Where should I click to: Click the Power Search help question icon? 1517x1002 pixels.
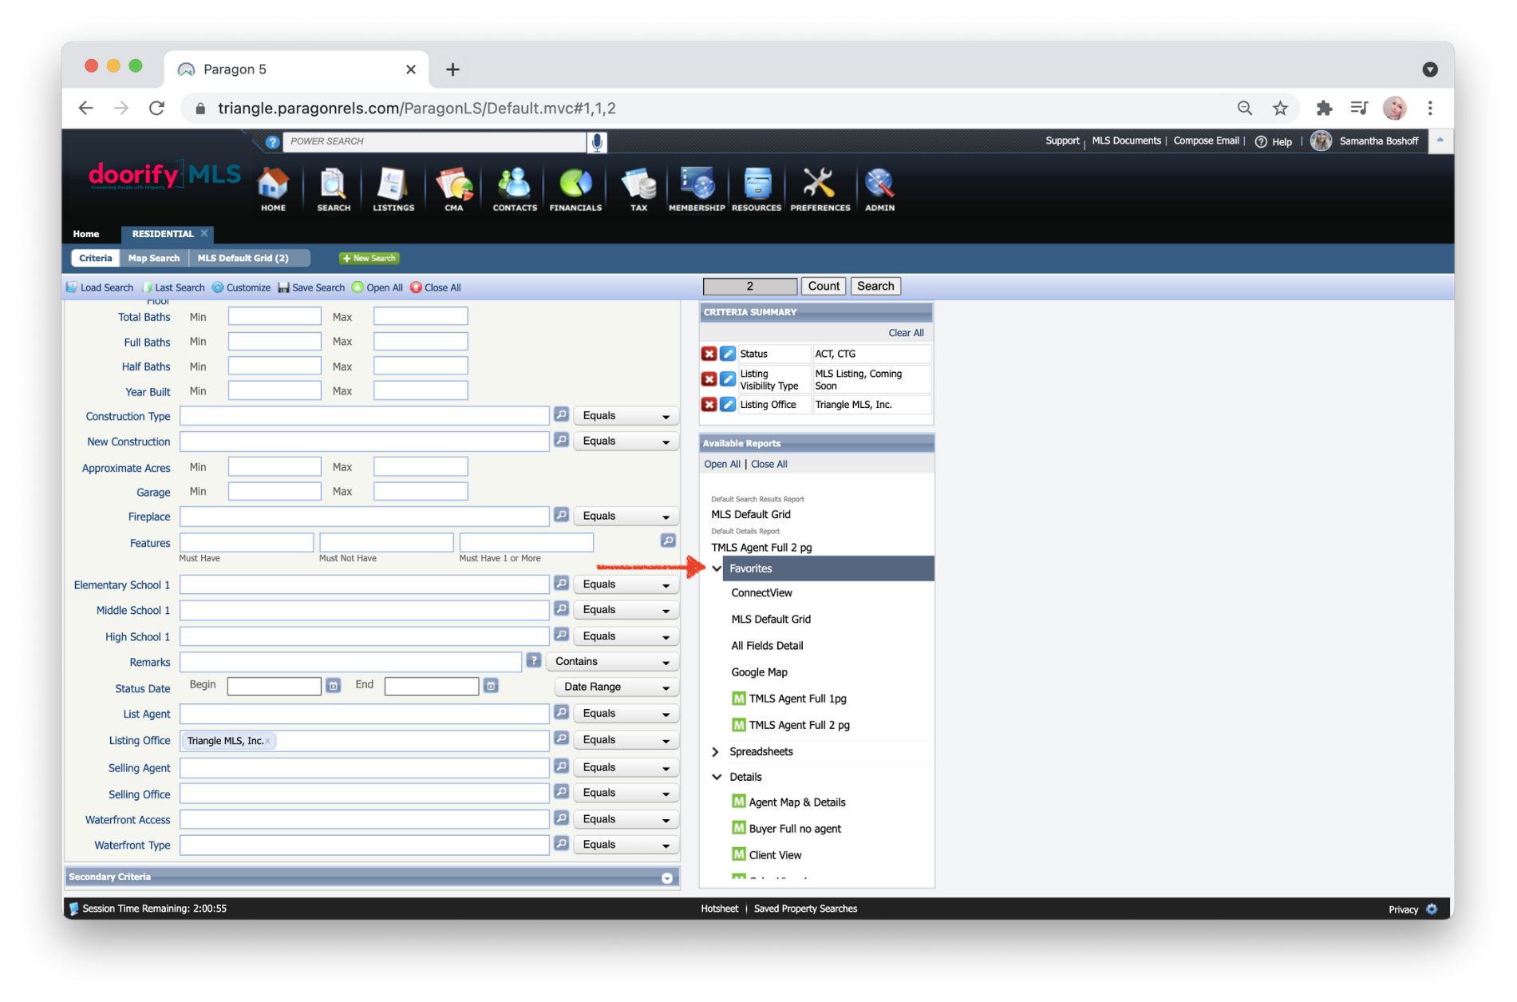(272, 142)
